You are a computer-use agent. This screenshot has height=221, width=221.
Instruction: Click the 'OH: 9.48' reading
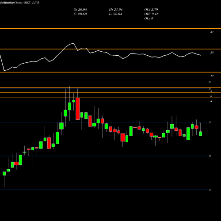tap(152, 14)
